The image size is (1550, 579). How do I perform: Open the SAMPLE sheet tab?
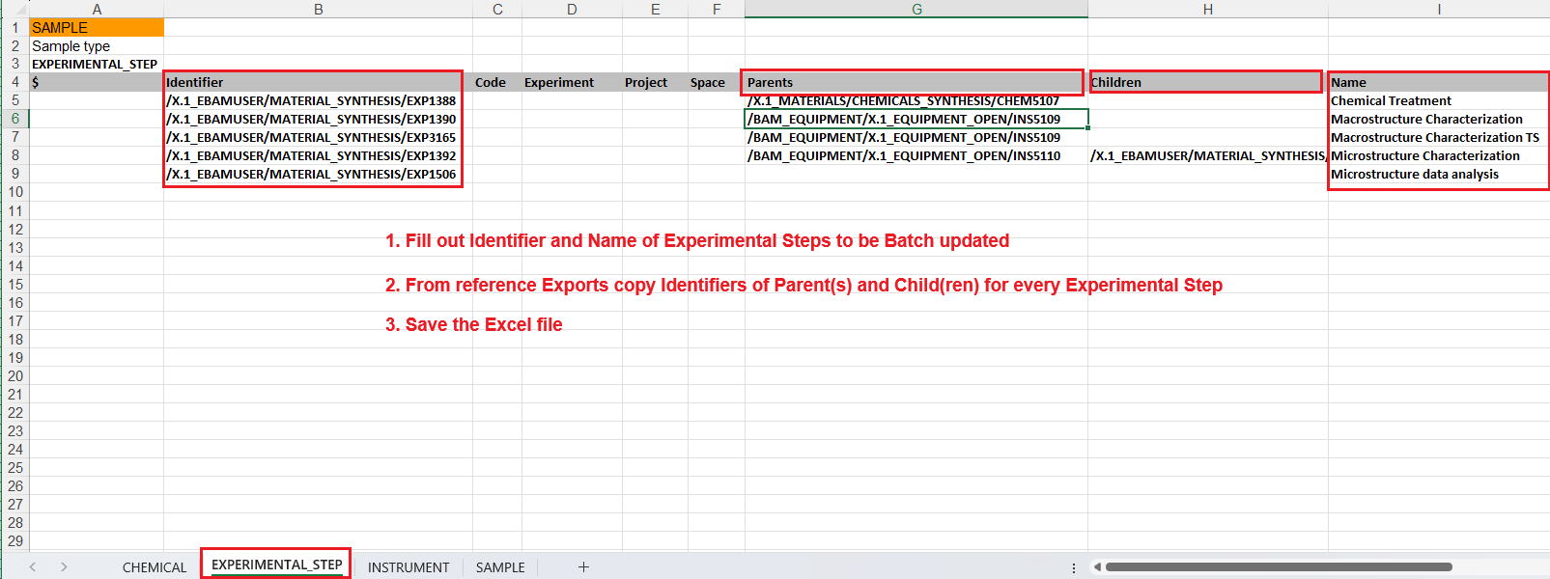pyautogui.click(x=500, y=567)
